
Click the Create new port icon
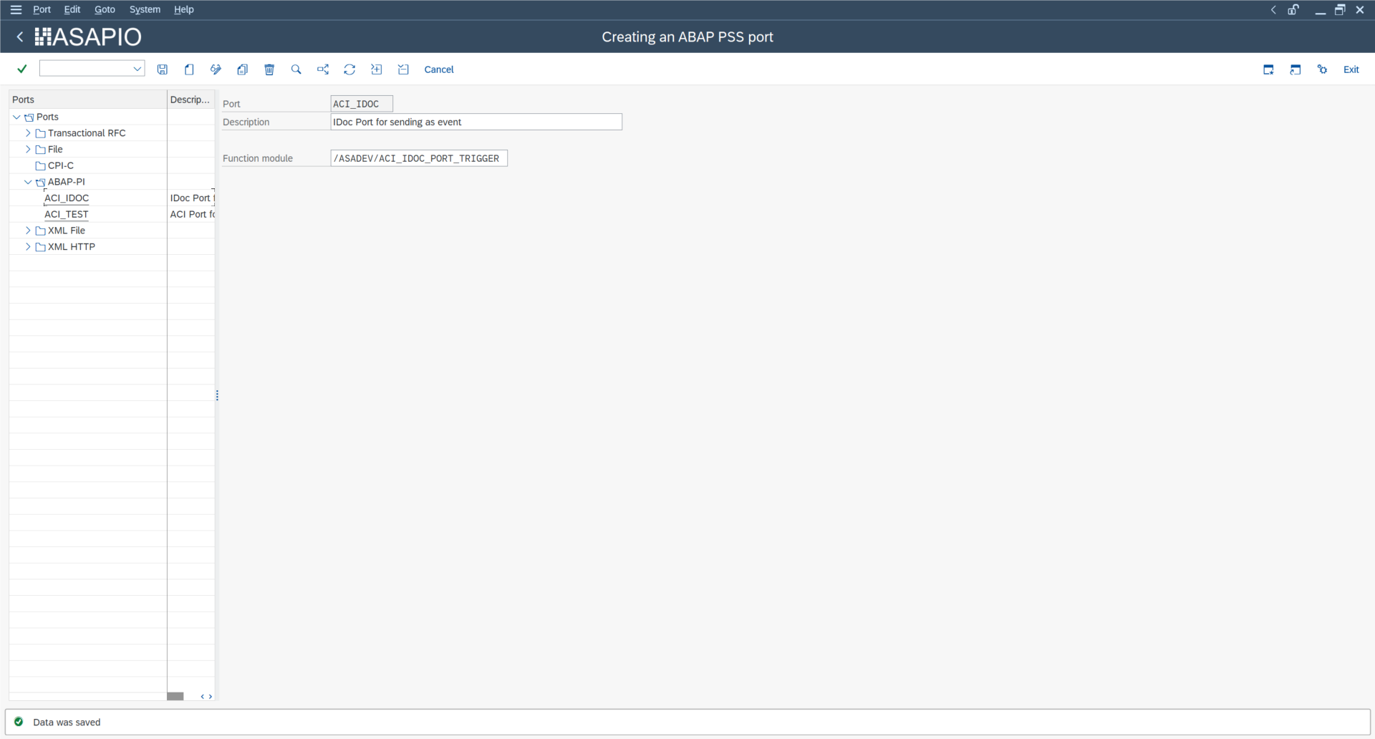[x=189, y=69]
